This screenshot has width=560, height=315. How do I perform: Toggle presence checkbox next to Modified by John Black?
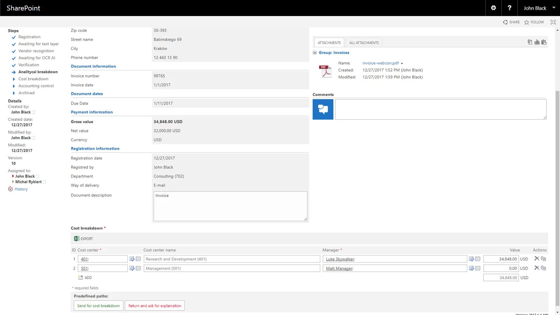[33, 138]
